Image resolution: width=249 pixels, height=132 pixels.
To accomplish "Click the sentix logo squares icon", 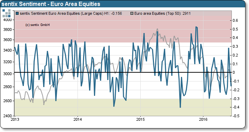I will pos(7,13).
